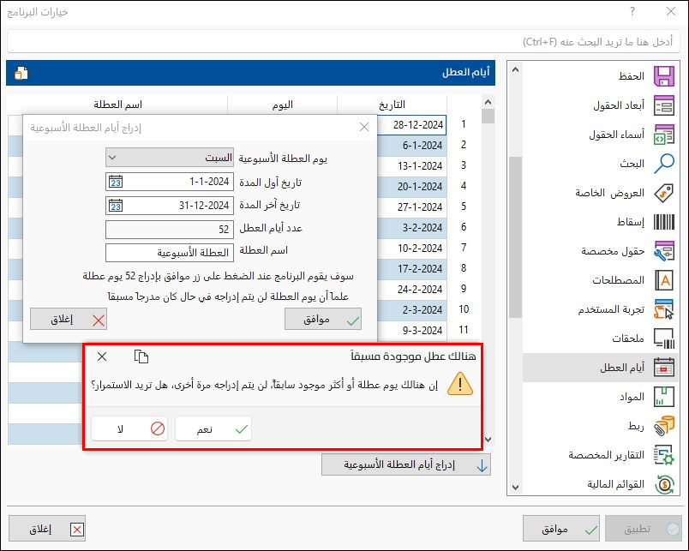Image resolution: width=689 pixels, height=551 pixels.
Task: Click the holidays table scroll down arrow
Action: 488,439
